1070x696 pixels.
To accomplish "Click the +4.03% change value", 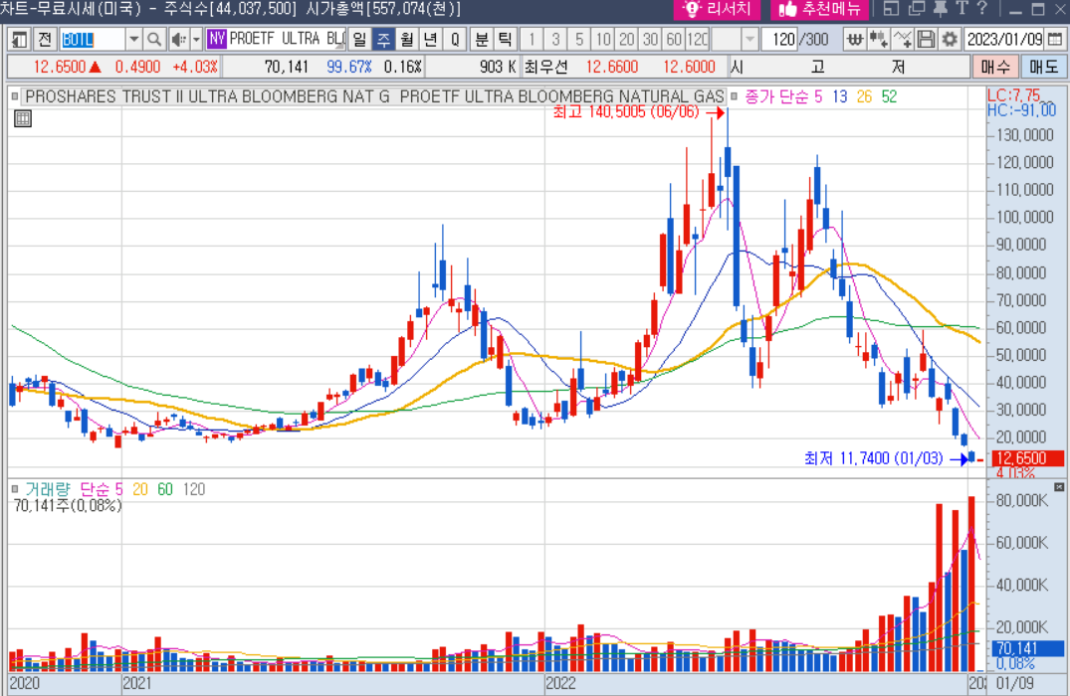I will tap(195, 67).
